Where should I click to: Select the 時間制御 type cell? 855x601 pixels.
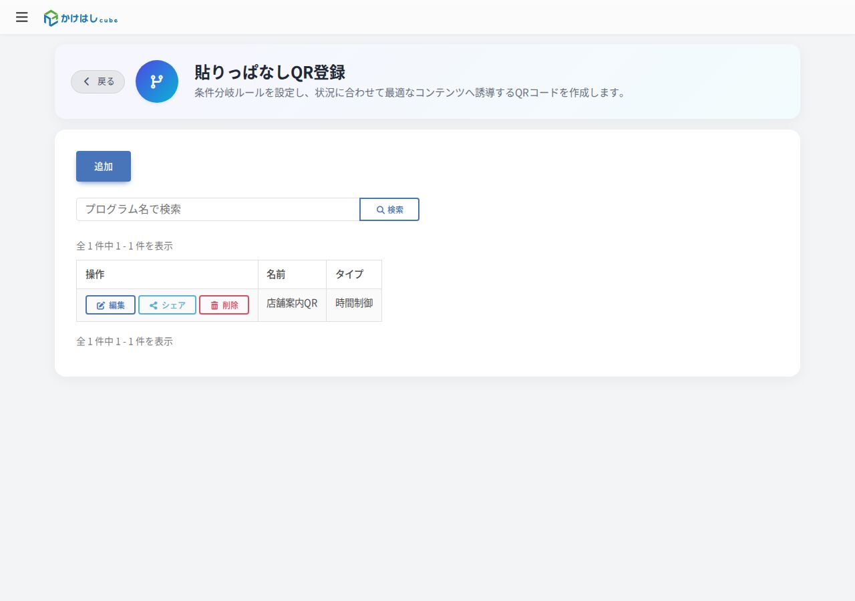pyautogui.click(x=354, y=305)
